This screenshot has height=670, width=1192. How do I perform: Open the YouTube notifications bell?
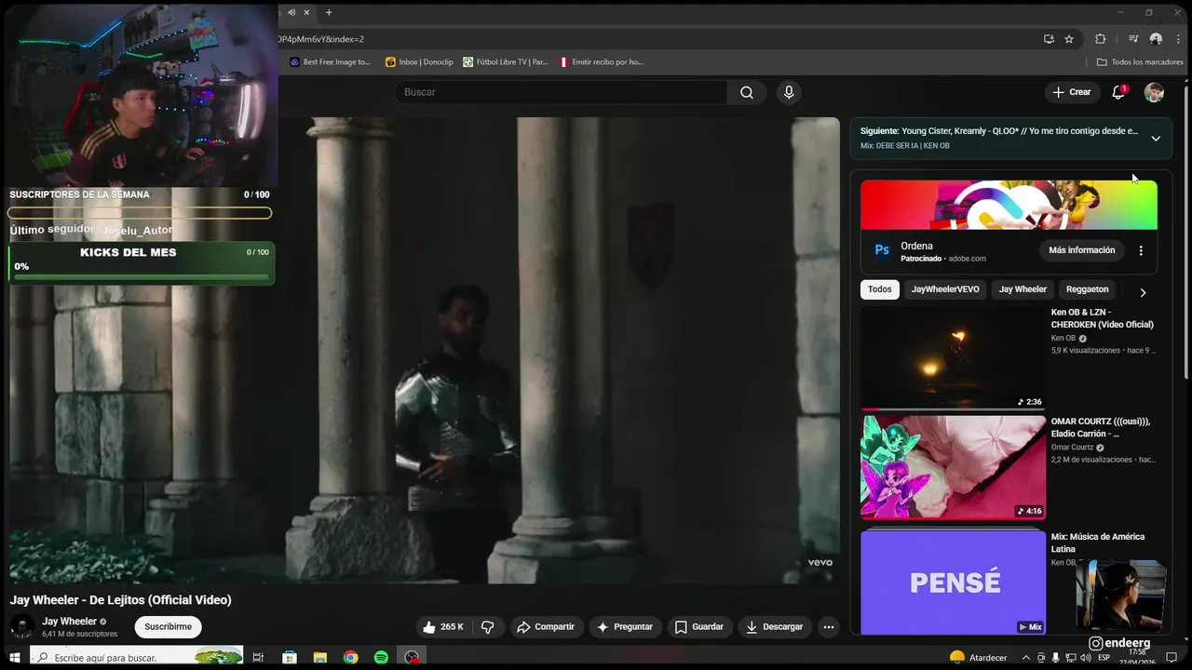1118,92
